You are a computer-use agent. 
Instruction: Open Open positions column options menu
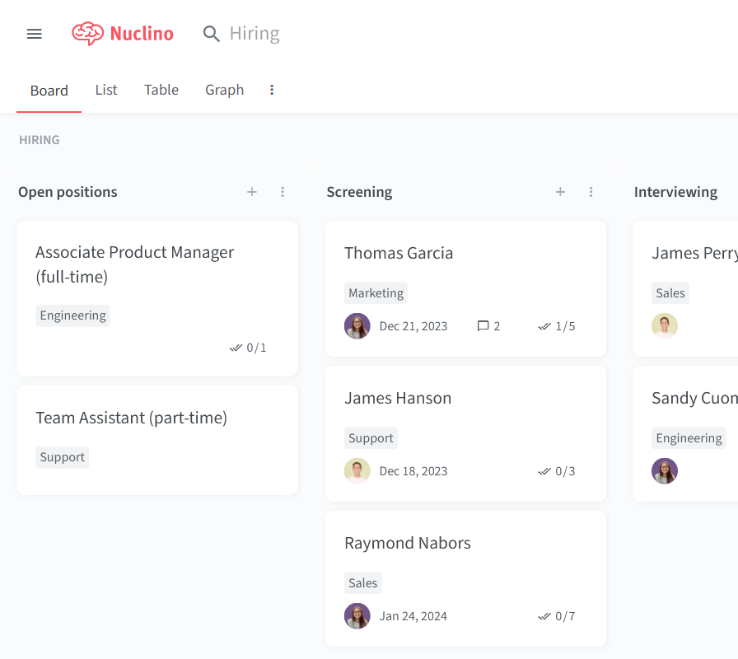(283, 192)
